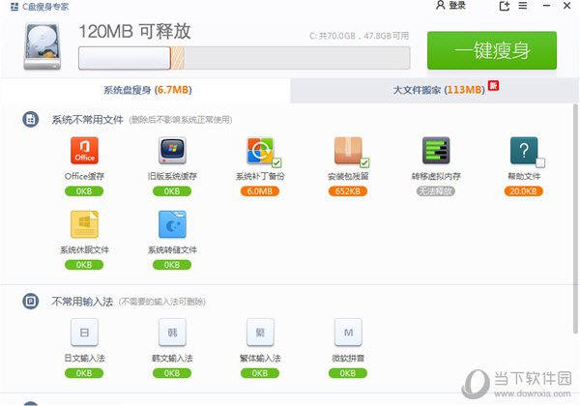Click the C: 共70.0GB 47.8GB可用 text
This screenshot has height=406, width=580.
[359, 36]
